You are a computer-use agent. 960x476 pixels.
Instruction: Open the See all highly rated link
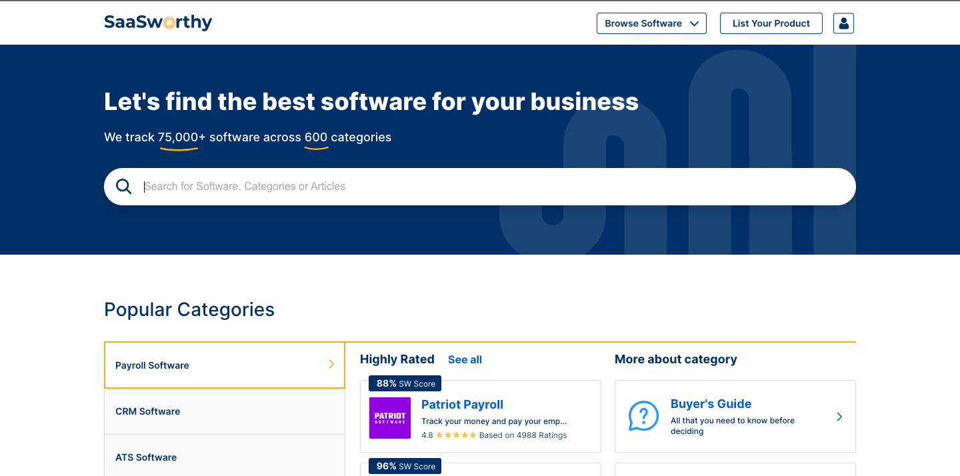click(465, 360)
